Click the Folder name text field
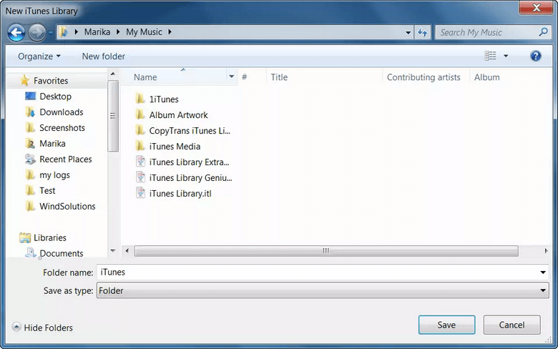This screenshot has width=558, height=349. 317,272
